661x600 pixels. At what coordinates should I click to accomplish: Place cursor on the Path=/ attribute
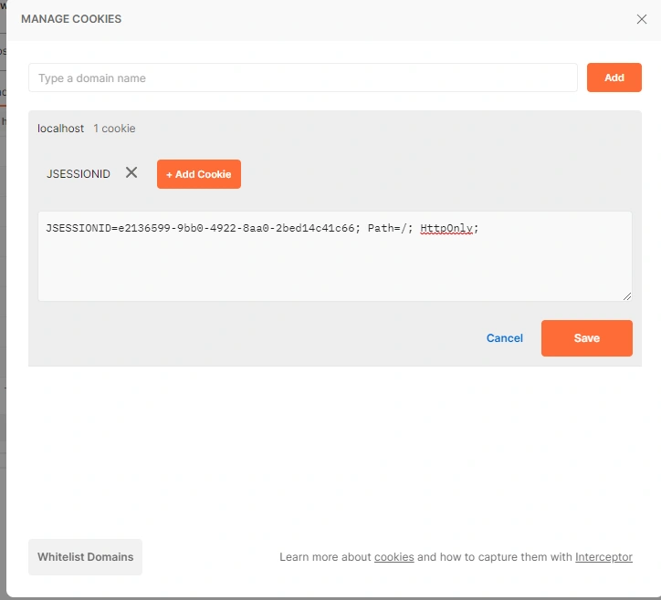click(390, 228)
